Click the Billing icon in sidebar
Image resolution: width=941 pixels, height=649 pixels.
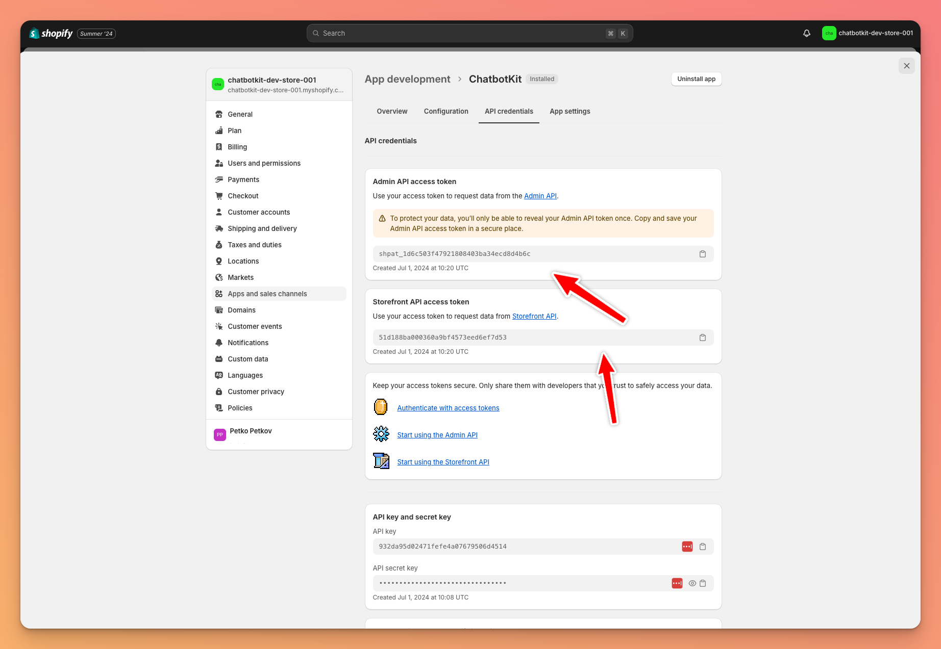click(219, 147)
